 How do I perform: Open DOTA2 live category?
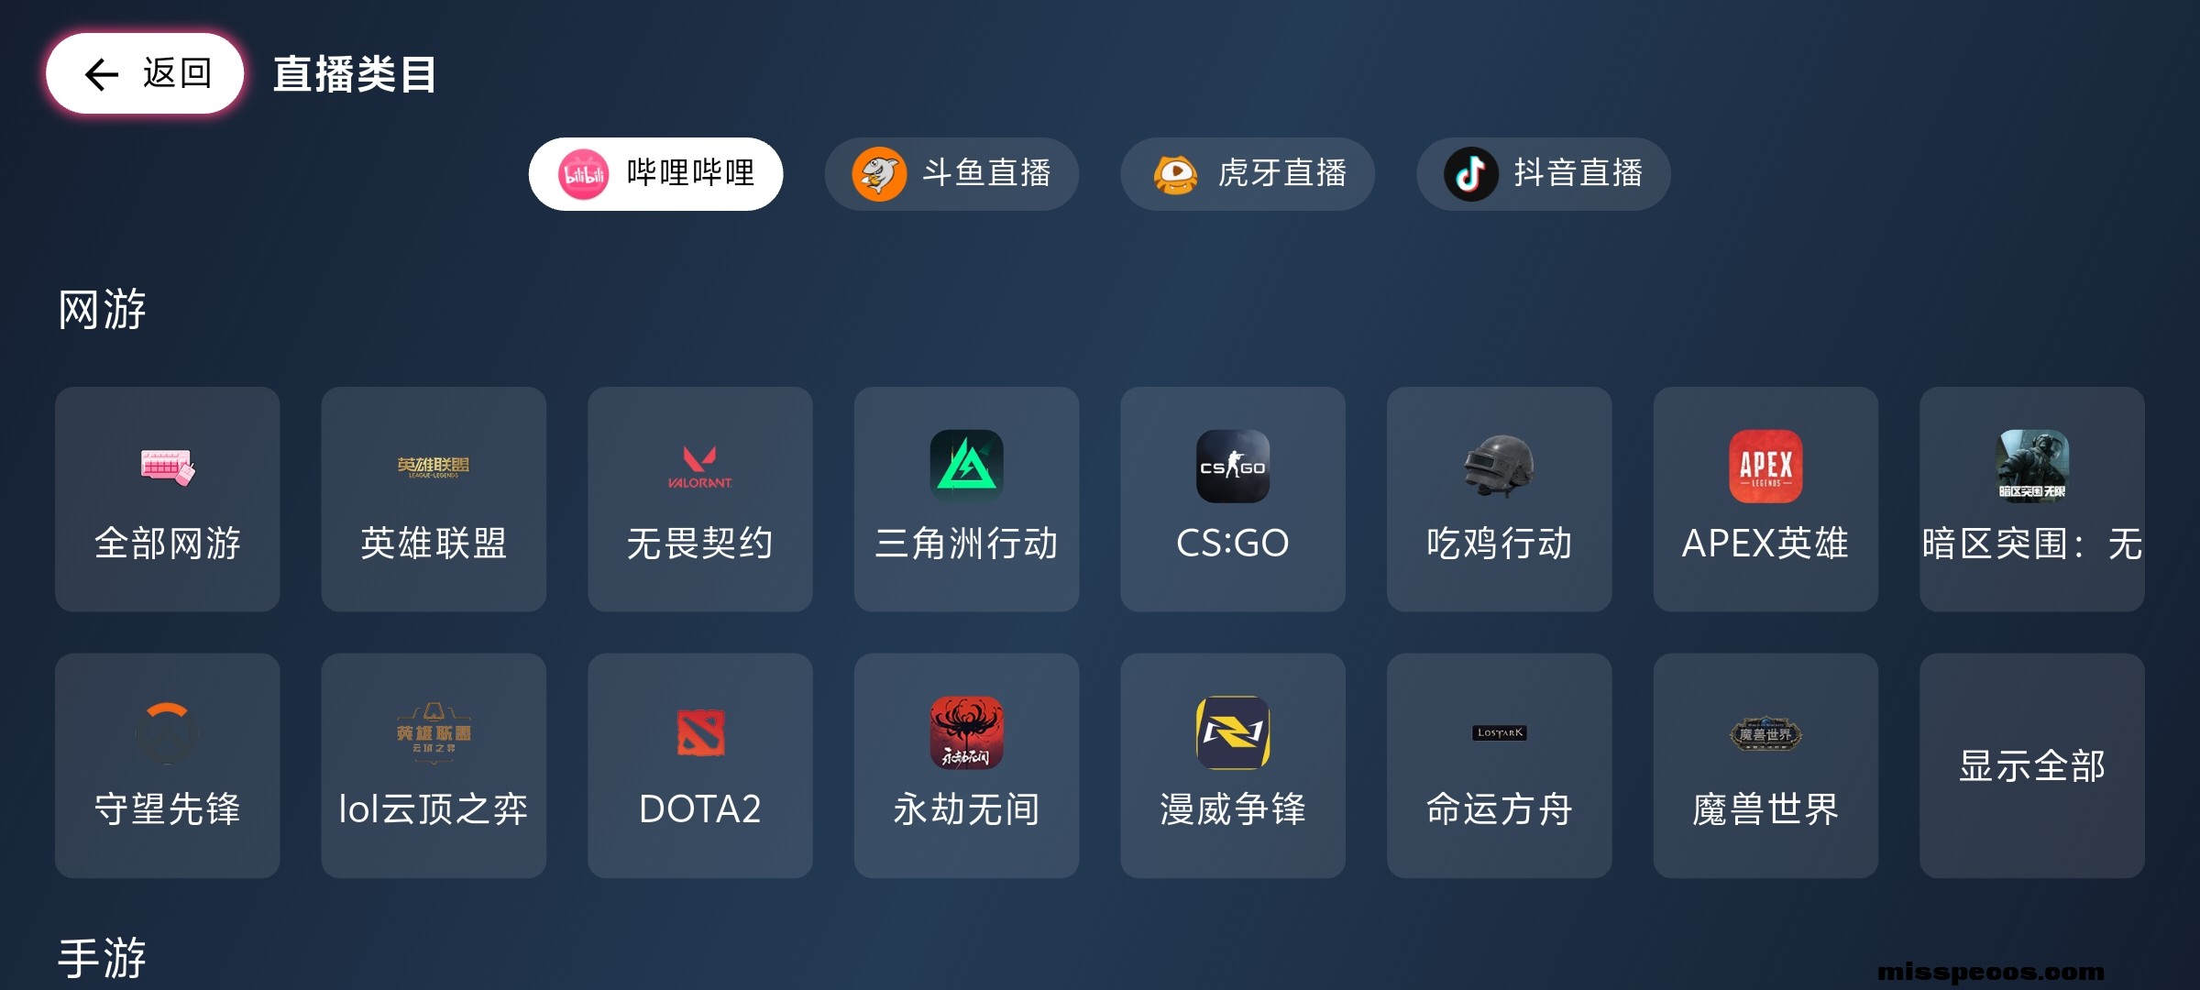click(700, 765)
